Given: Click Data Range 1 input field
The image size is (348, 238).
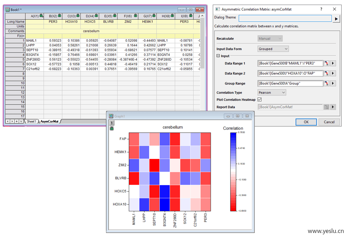Looking at the screenshot, I should 290,63.
